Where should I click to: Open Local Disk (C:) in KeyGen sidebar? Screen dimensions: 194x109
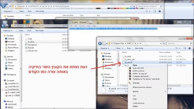click(13, 84)
